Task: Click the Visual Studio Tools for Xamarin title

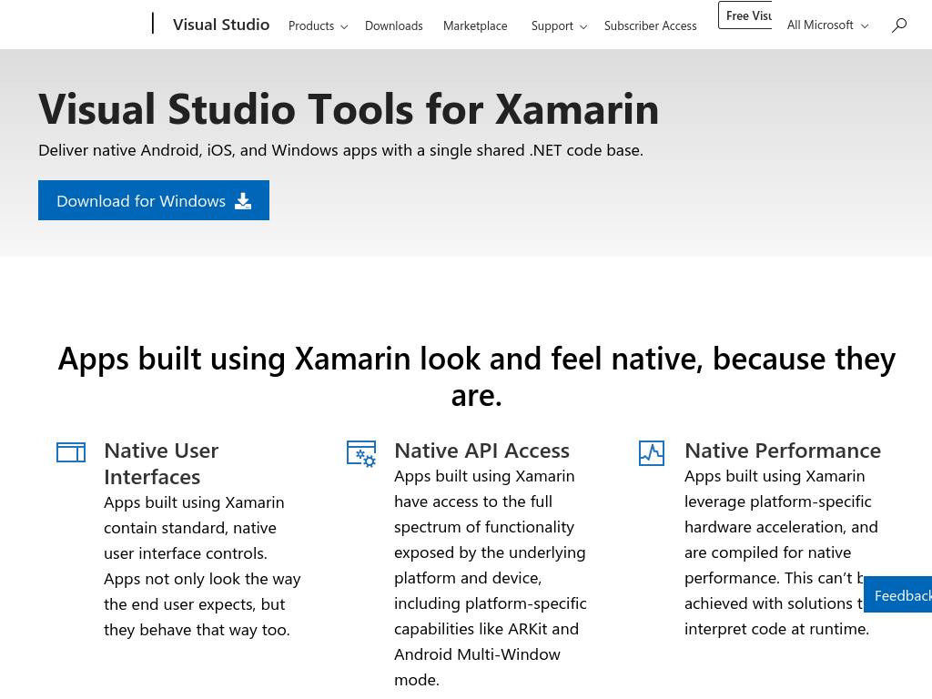Action: pyautogui.click(x=349, y=109)
